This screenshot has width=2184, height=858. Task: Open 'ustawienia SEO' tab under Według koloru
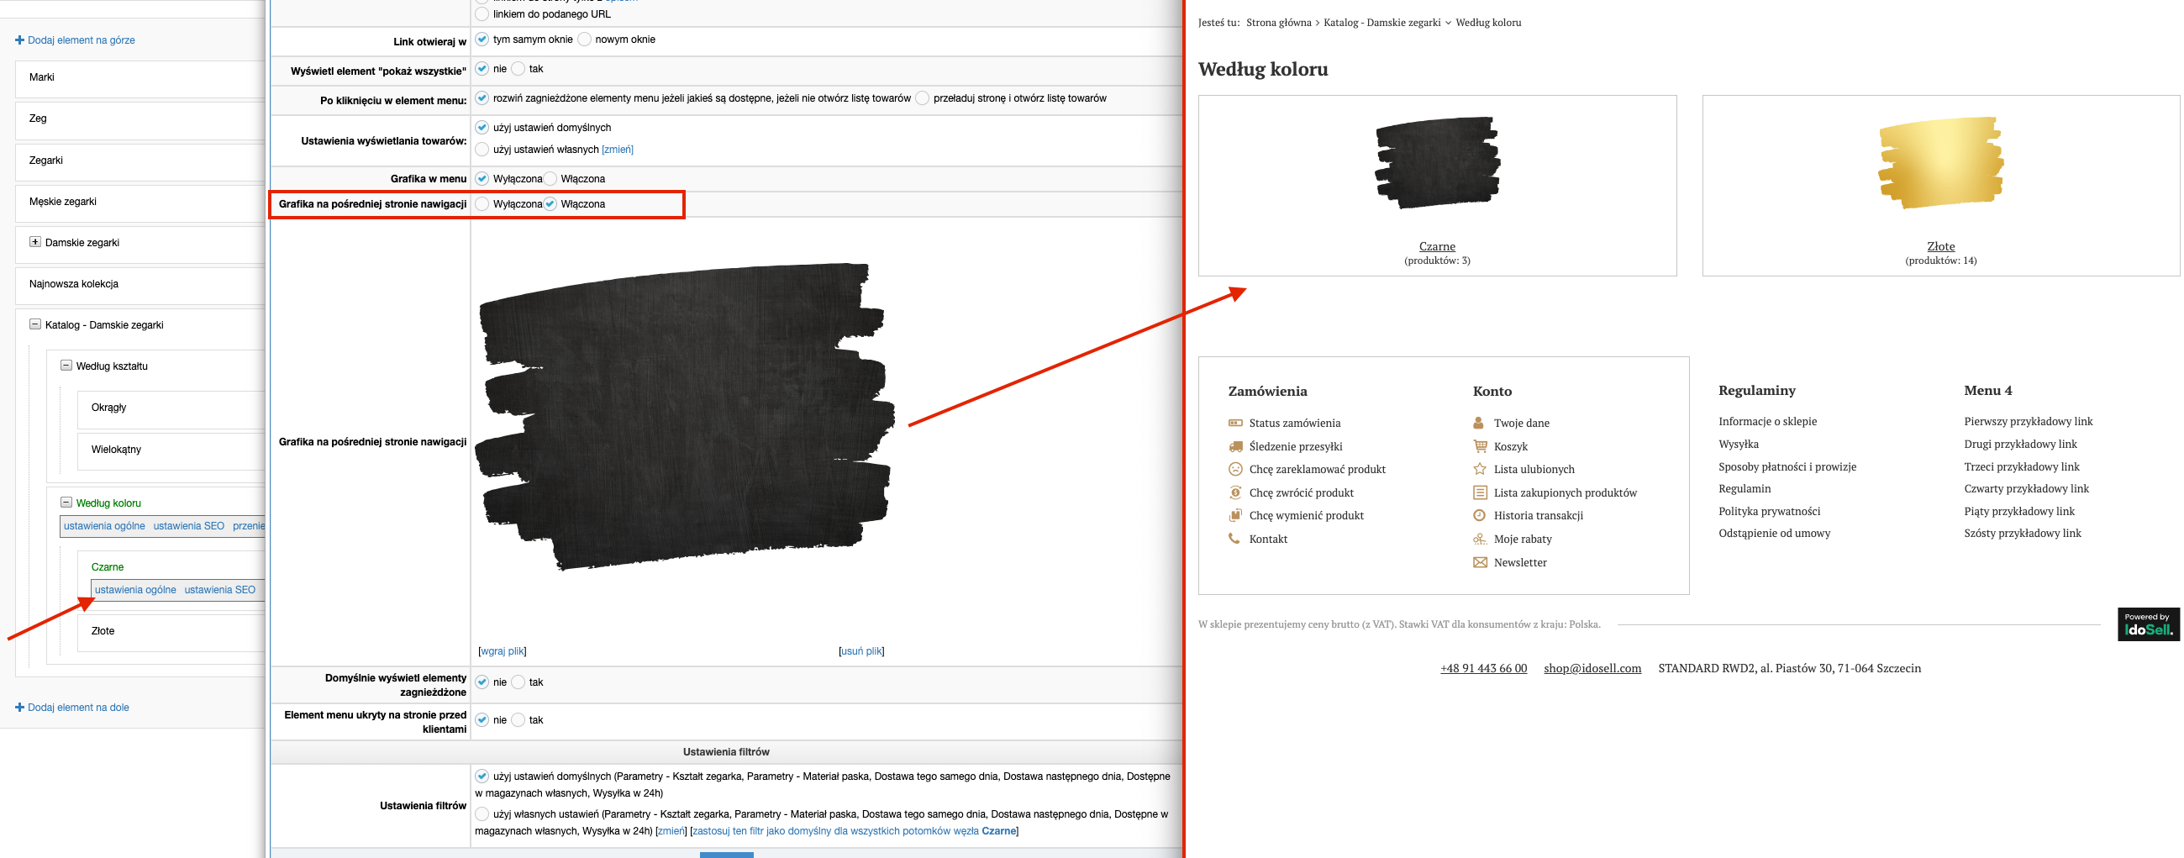click(189, 526)
